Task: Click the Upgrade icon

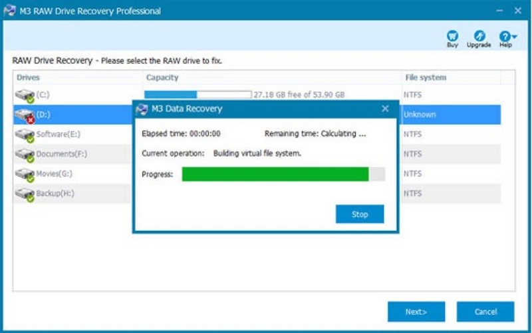Action: [x=479, y=36]
